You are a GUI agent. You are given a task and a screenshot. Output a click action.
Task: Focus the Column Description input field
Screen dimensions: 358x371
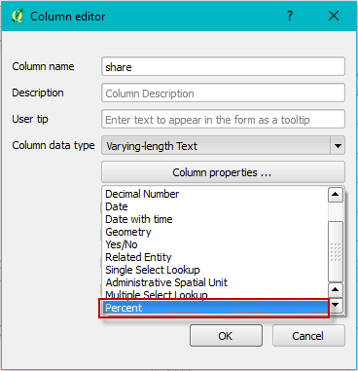point(223,93)
